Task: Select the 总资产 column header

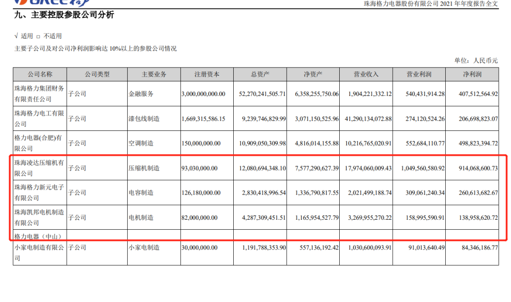Action: 260,74
